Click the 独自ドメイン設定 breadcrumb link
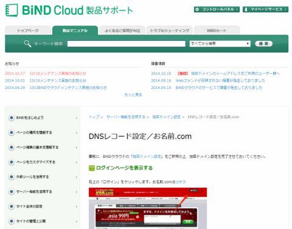Viewport: 292px width, 229px height. coord(166,117)
